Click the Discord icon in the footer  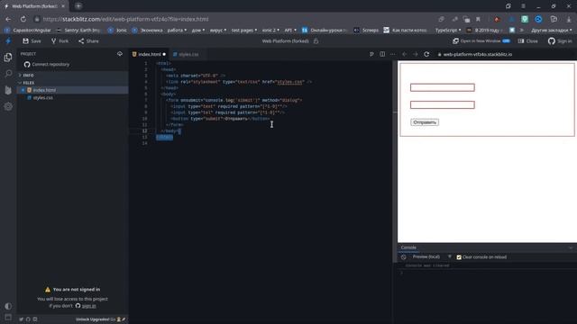click(x=35, y=319)
